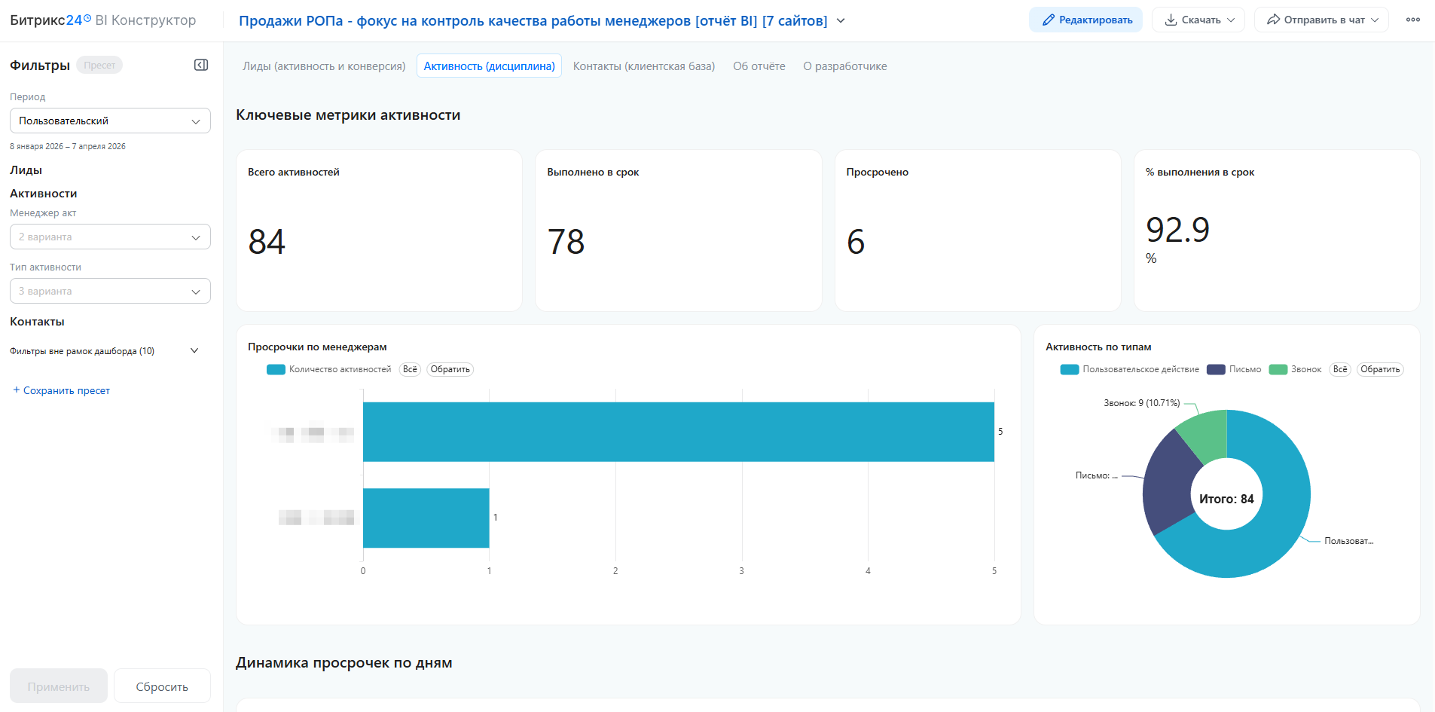
Task: Click the pencil Edit icon button
Action: pyautogui.click(x=1048, y=20)
